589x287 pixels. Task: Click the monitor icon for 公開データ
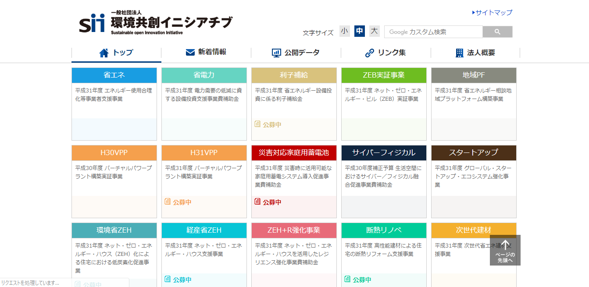pyautogui.click(x=276, y=53)
